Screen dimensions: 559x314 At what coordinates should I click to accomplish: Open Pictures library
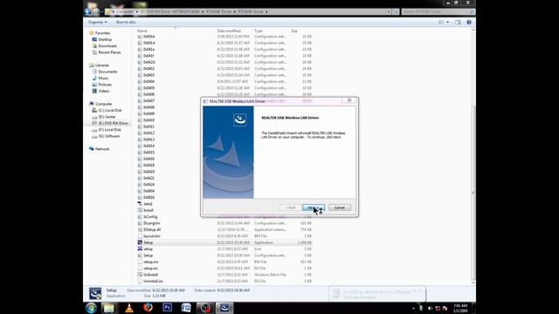(x=105, y=85)
